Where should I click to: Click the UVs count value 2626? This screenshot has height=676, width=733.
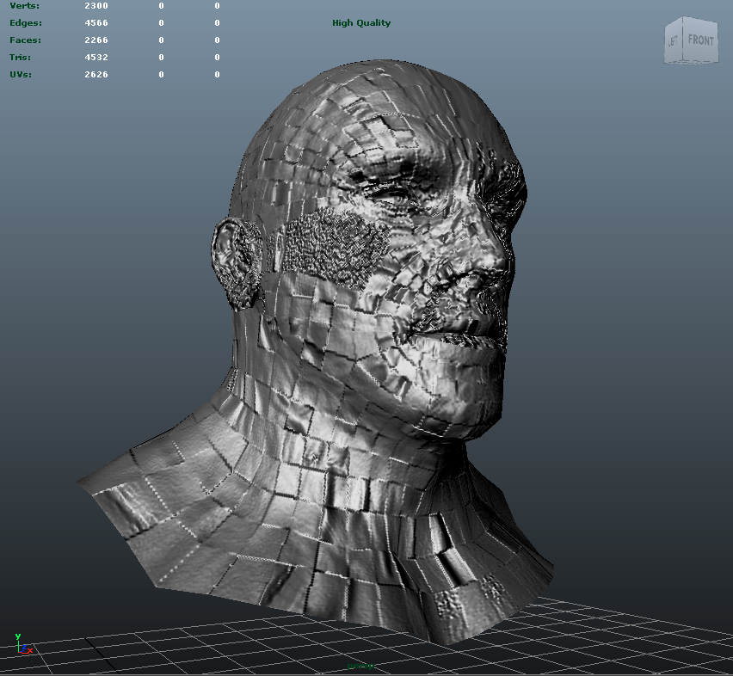96,75
